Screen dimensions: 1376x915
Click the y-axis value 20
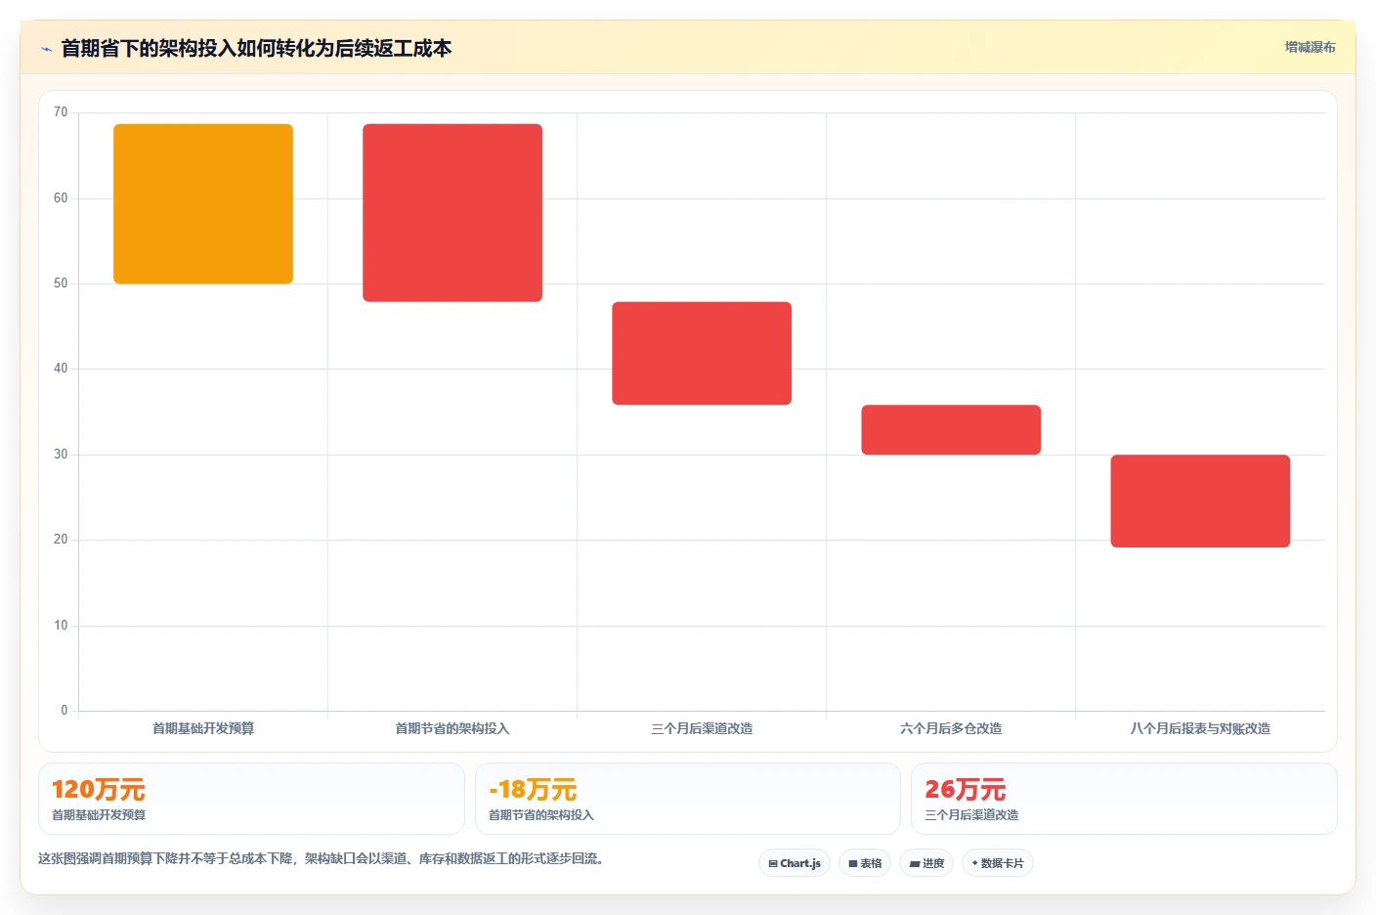(61, 540)
